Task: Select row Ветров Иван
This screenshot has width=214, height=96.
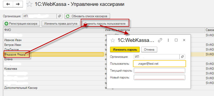Action: pyautogui.click(x=53, y=45)
